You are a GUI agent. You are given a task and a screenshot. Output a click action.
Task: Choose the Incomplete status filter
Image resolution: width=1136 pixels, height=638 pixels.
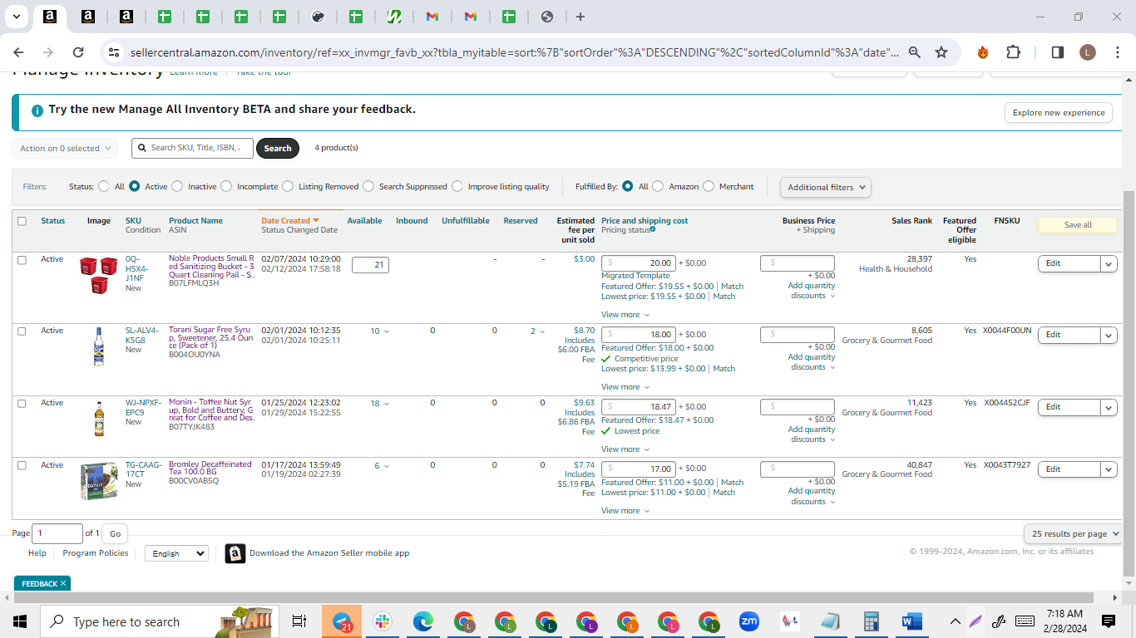click(x=226, y=187)
